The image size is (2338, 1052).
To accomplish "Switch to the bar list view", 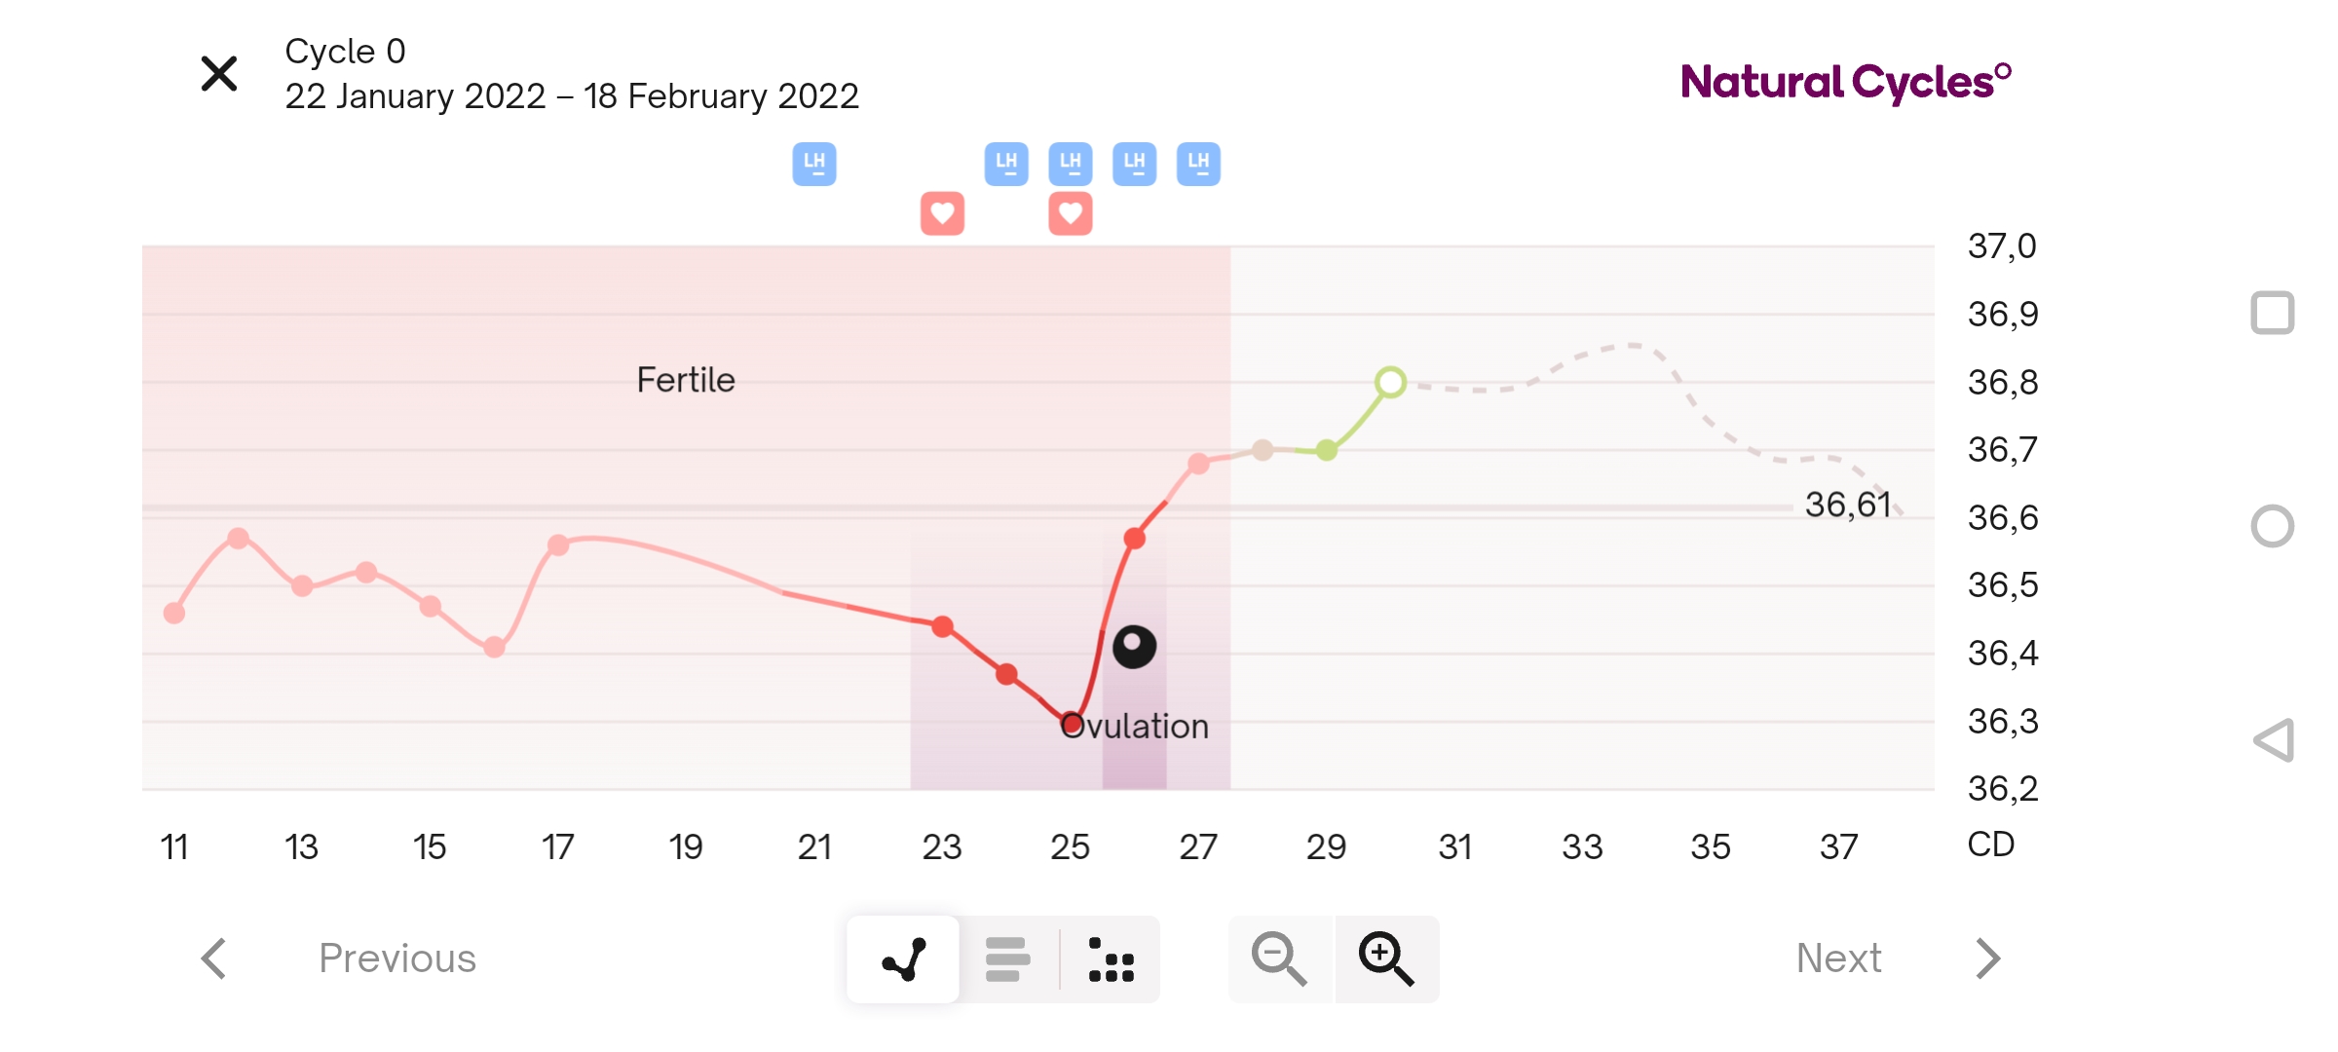I will coord(1007,959).
